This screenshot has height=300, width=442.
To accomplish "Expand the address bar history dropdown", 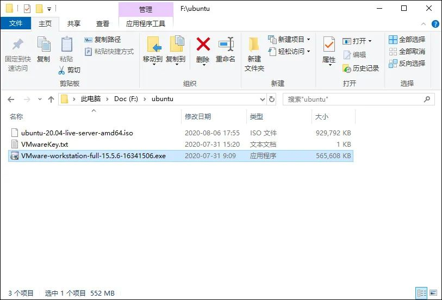I will coord(262,99).
